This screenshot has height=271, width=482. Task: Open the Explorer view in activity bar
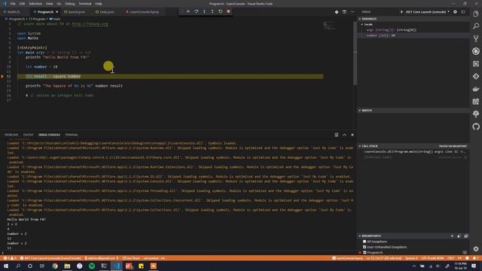pos(476,14)
